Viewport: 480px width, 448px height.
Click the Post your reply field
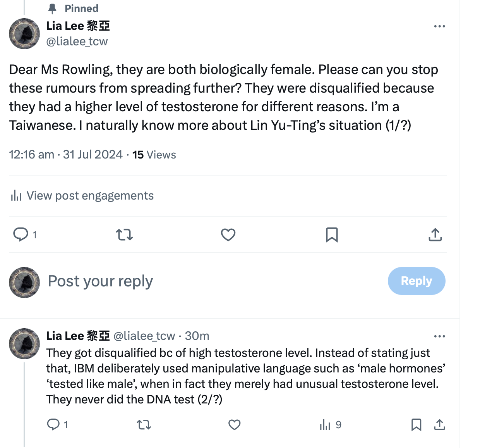click(100, 281)
